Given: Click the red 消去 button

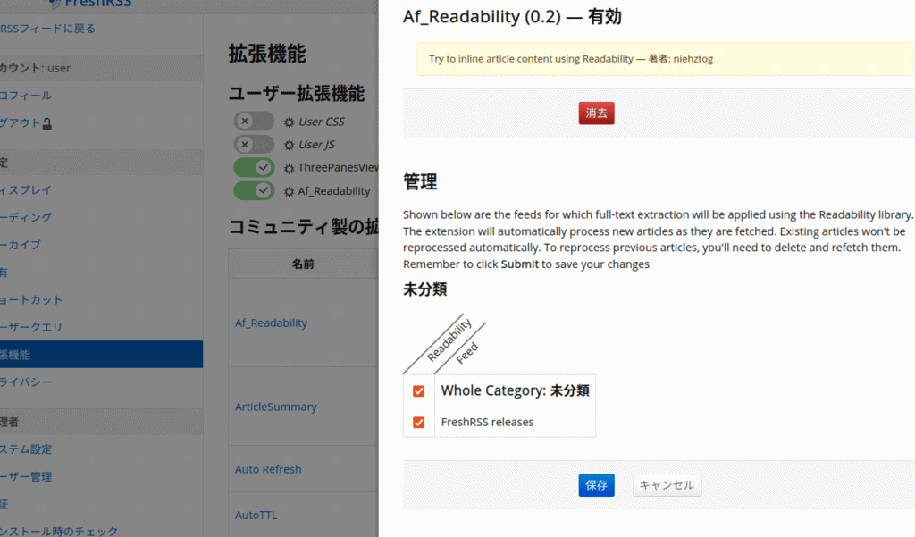Looking at the screenshot, I should (x=596, y=113).
